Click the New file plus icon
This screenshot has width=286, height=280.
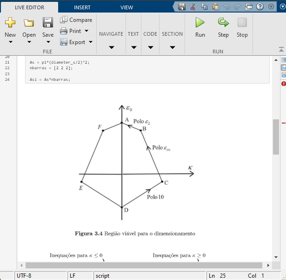[10, 22]
